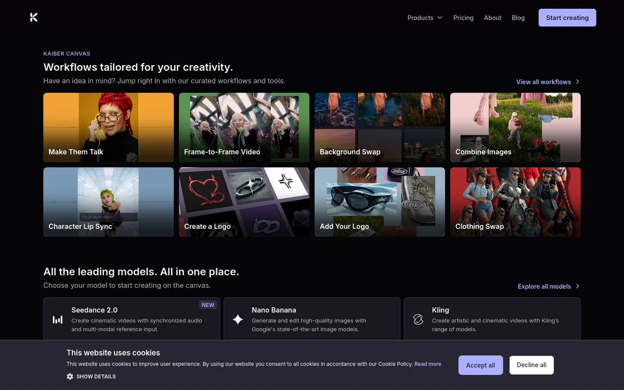
Task: Click the Seedance 2.0 bars icon
Action: click(x=58, y=319)
